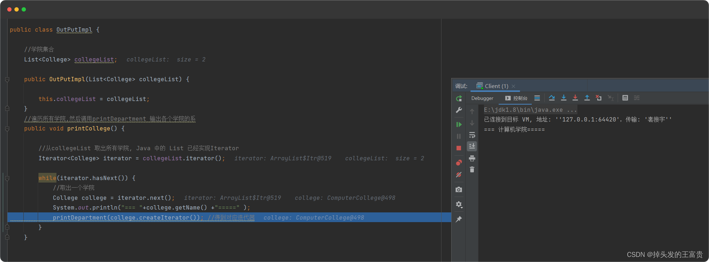Viewport: 709px width, 262px height.
Task: Resume program with the green play icon
Action: click(x=459, y=124)
